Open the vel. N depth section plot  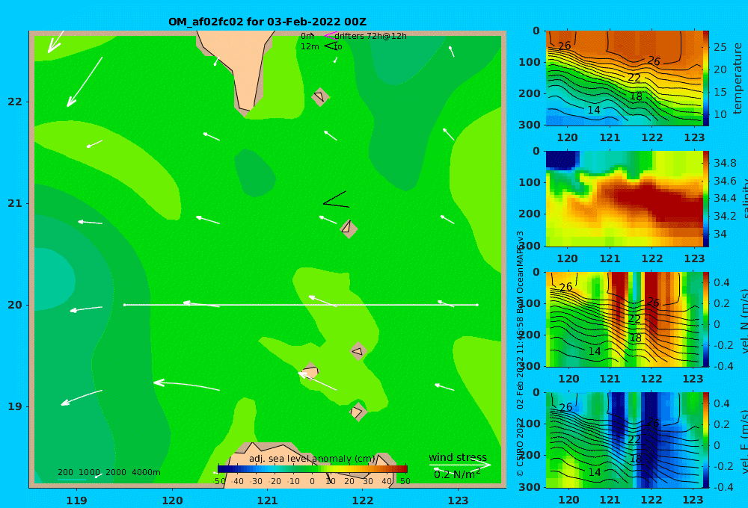click(x=624, y=319)
